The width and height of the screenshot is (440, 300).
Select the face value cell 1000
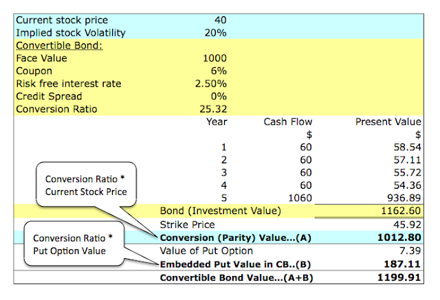pos(214,58)
